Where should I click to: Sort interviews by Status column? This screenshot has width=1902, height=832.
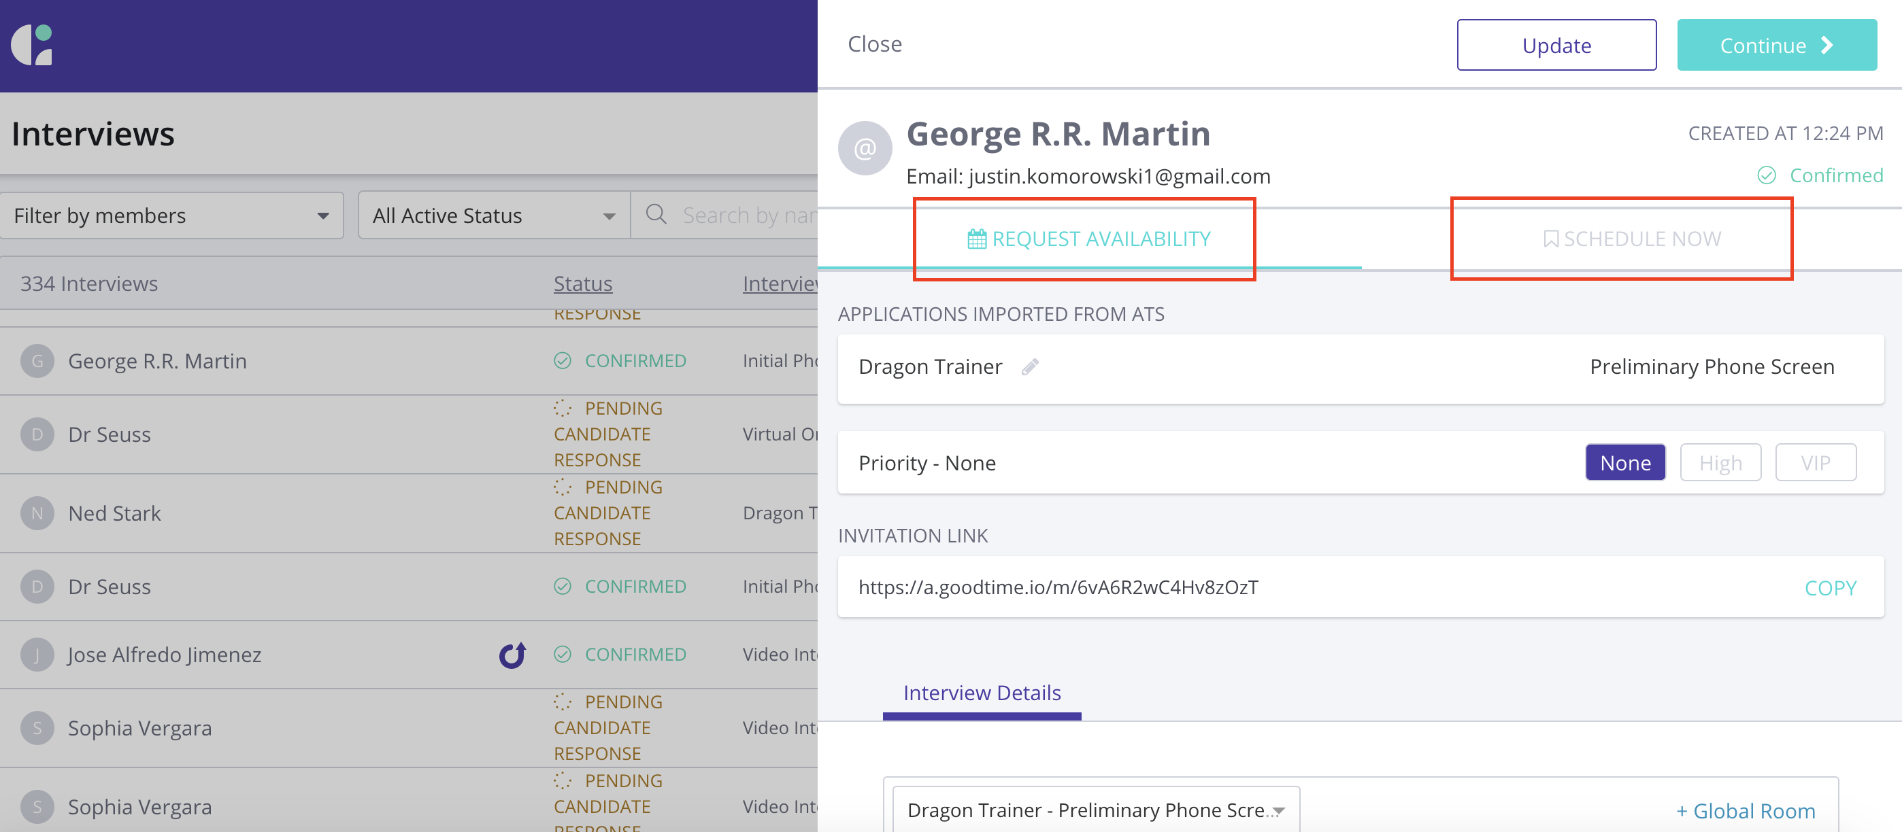click(582, 283)
